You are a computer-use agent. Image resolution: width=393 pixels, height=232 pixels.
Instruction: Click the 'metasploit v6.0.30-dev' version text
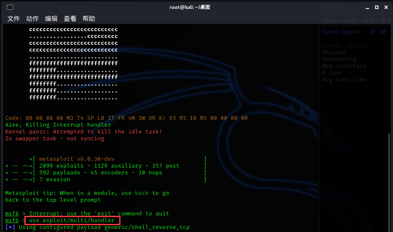(77, 159)
